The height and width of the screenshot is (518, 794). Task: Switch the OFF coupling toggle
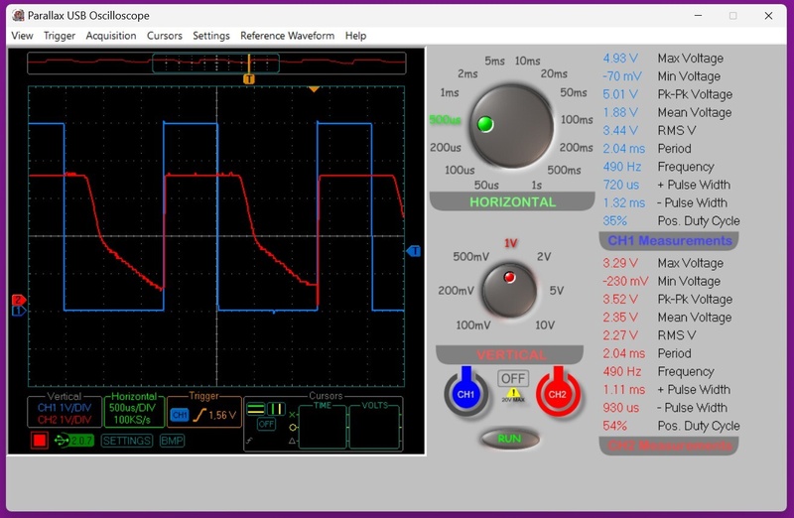513,378
